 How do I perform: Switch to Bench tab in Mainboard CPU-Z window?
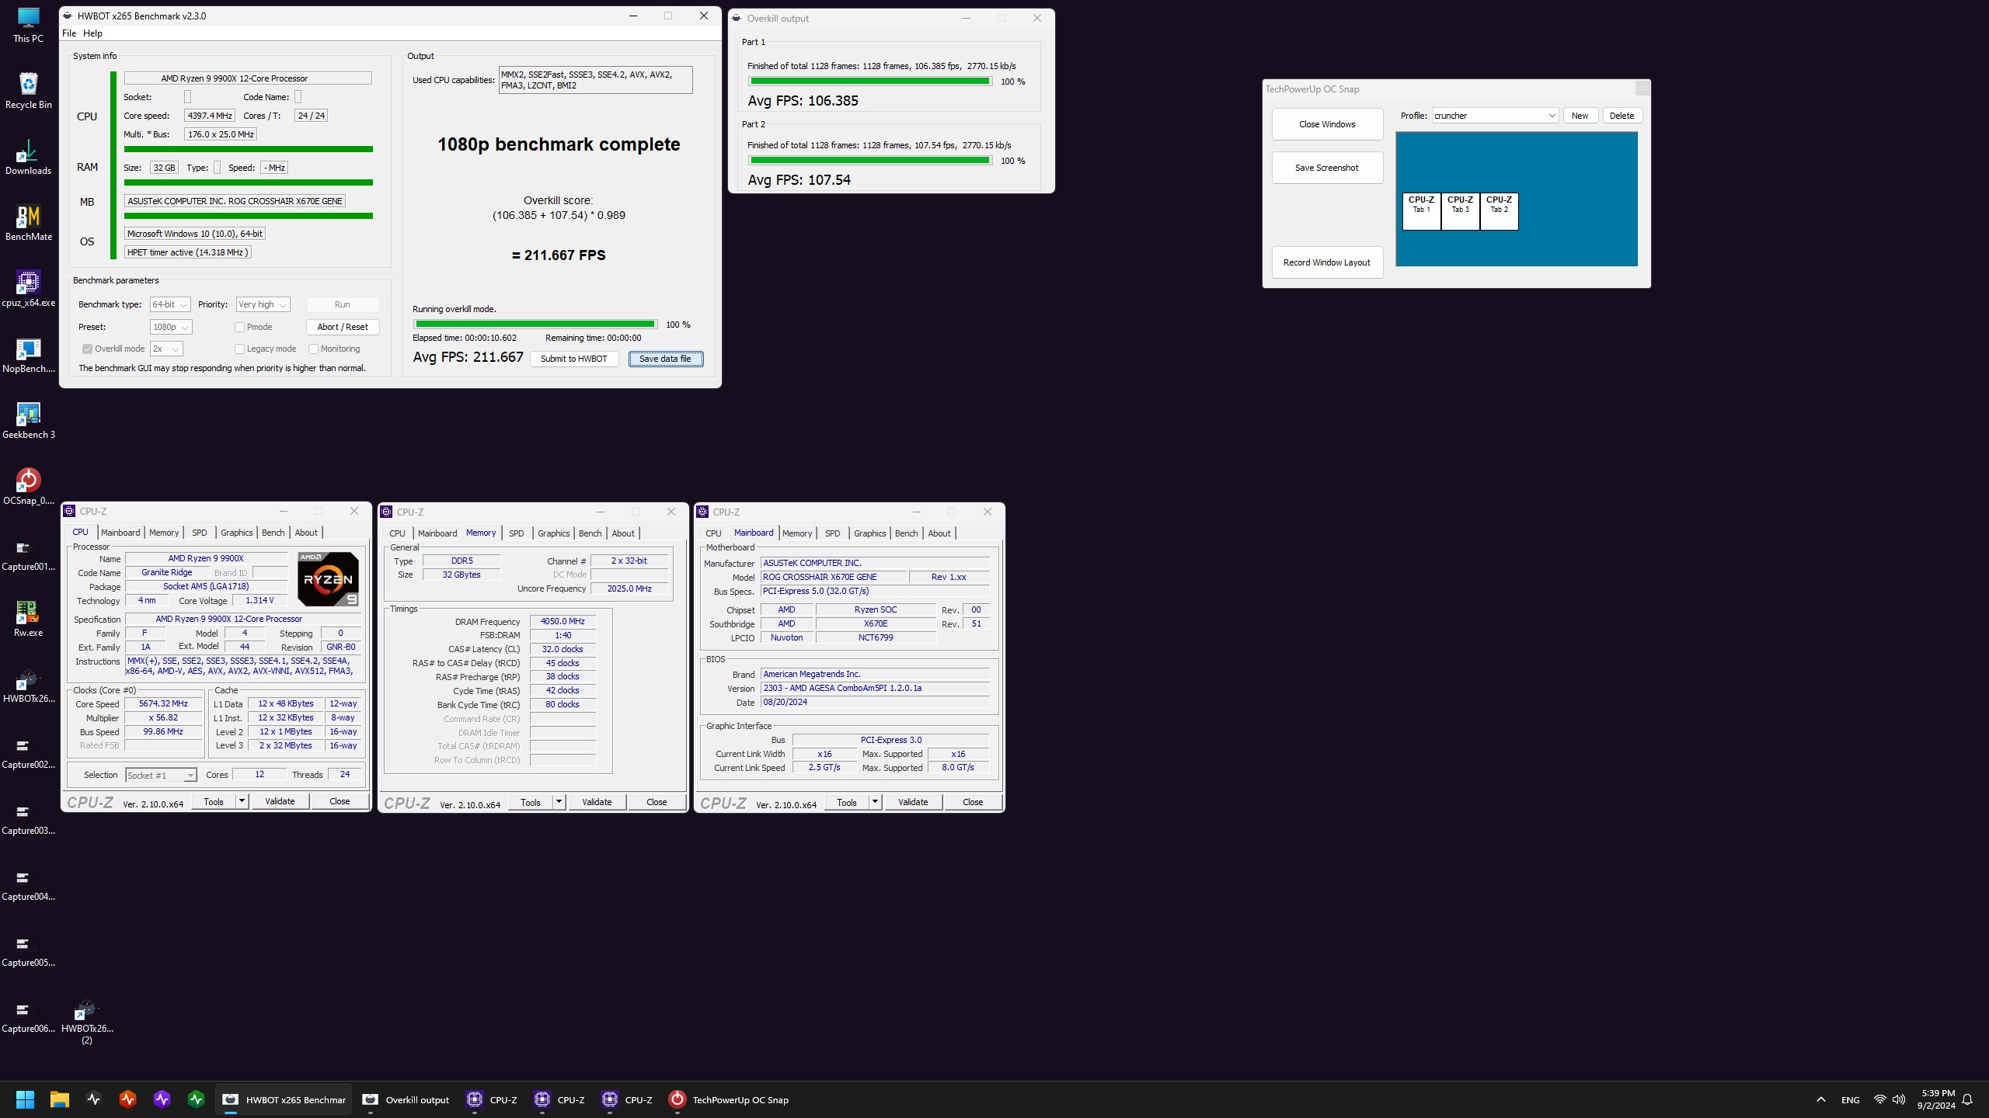tap(906, 533)
